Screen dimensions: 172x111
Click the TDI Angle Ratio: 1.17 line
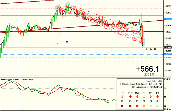coord(141,84)
